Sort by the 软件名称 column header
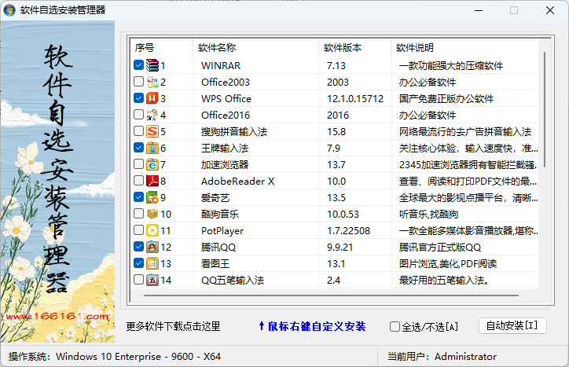 pyautogui.click(x=256, y=48)
